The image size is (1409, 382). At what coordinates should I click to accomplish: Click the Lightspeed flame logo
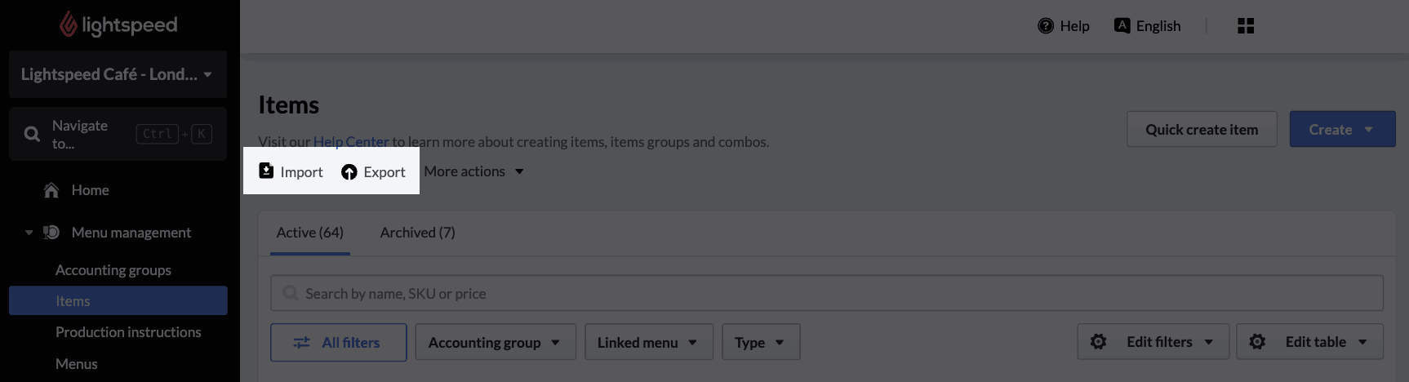coord(69,24)
